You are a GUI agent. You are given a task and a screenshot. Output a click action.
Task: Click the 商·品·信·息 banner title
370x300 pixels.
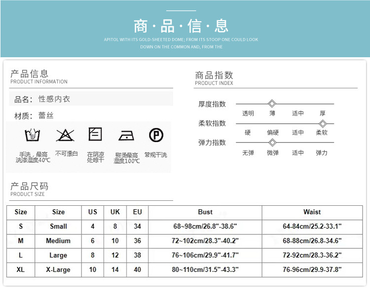tap(181, 26)
